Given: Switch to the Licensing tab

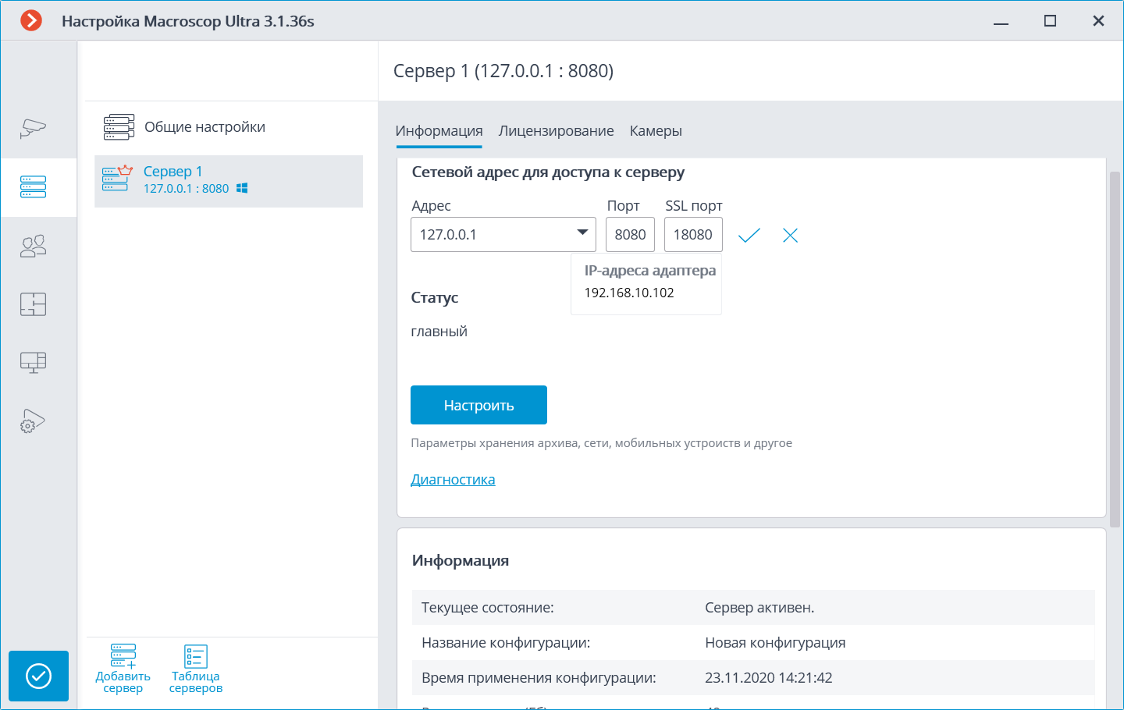Looking at the screenshot, I should (x=556, y=131).
